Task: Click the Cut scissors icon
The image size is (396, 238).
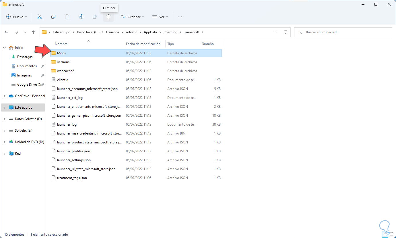Action: click(x=40, y=17)
